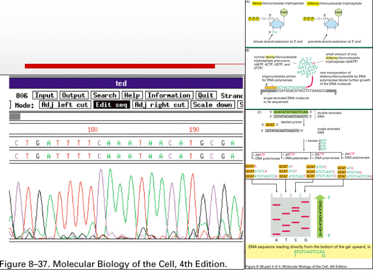Click the red horizontal bar on slide
This screenshot has width=373, height=280.
(x=120, y=66)
